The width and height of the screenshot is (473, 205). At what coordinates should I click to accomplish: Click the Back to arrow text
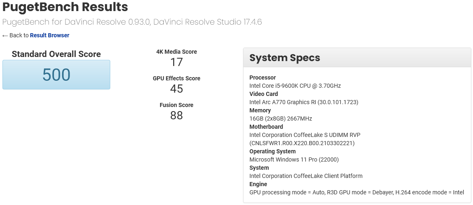coord(15,36)
